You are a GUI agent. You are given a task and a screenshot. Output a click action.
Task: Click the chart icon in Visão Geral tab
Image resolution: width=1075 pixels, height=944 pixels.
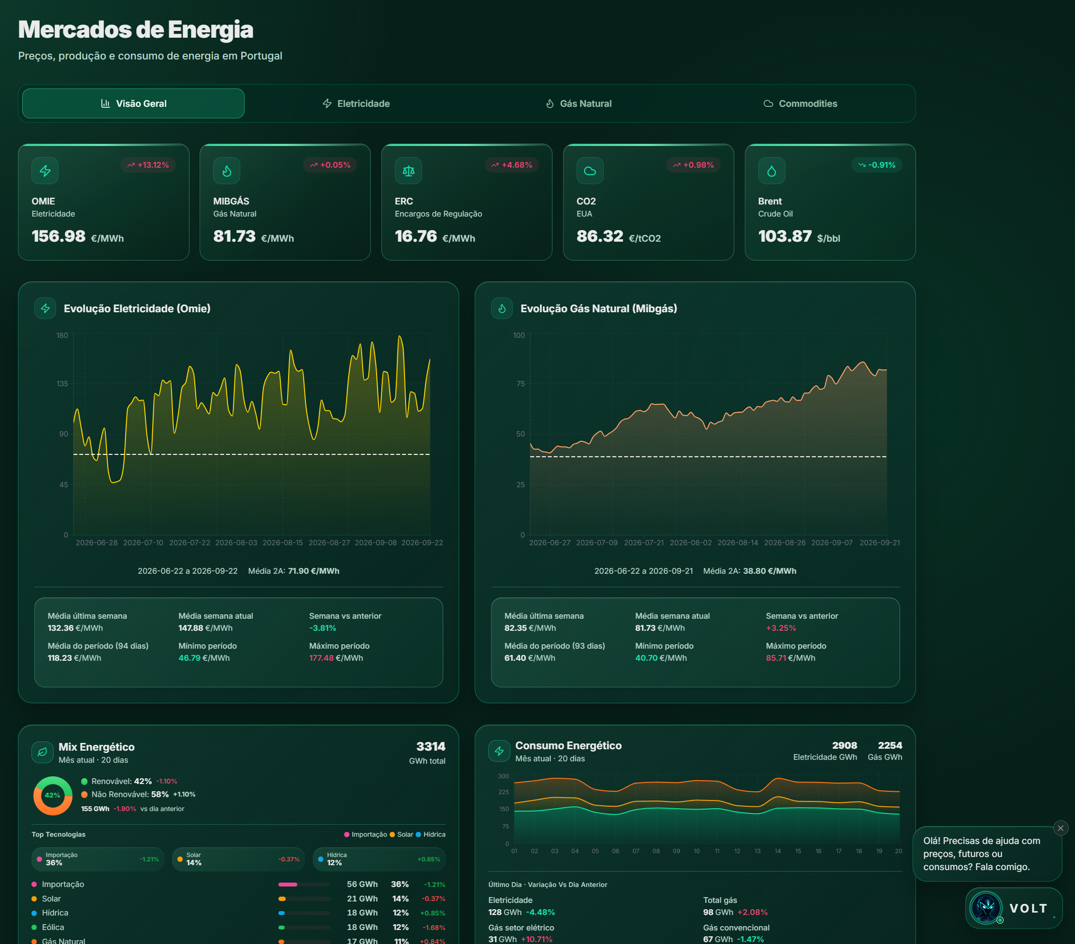[x=105, y=103]
